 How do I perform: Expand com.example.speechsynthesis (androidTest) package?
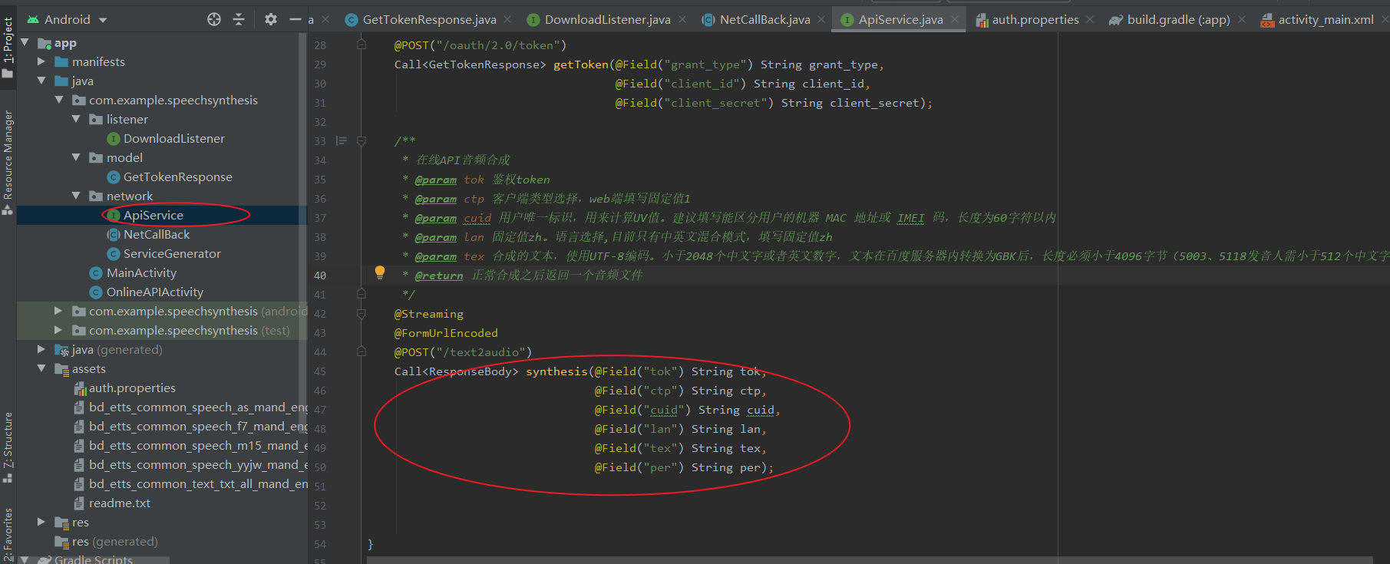[x=58, y=311]
